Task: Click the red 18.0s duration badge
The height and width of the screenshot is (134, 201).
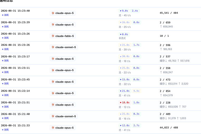Action: 125,103
